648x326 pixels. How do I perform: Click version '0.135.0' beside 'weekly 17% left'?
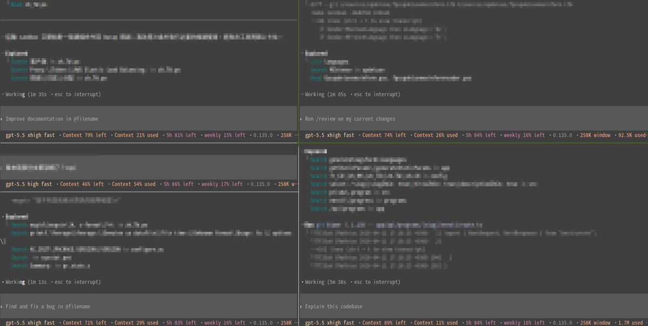(x=260, y=185)
